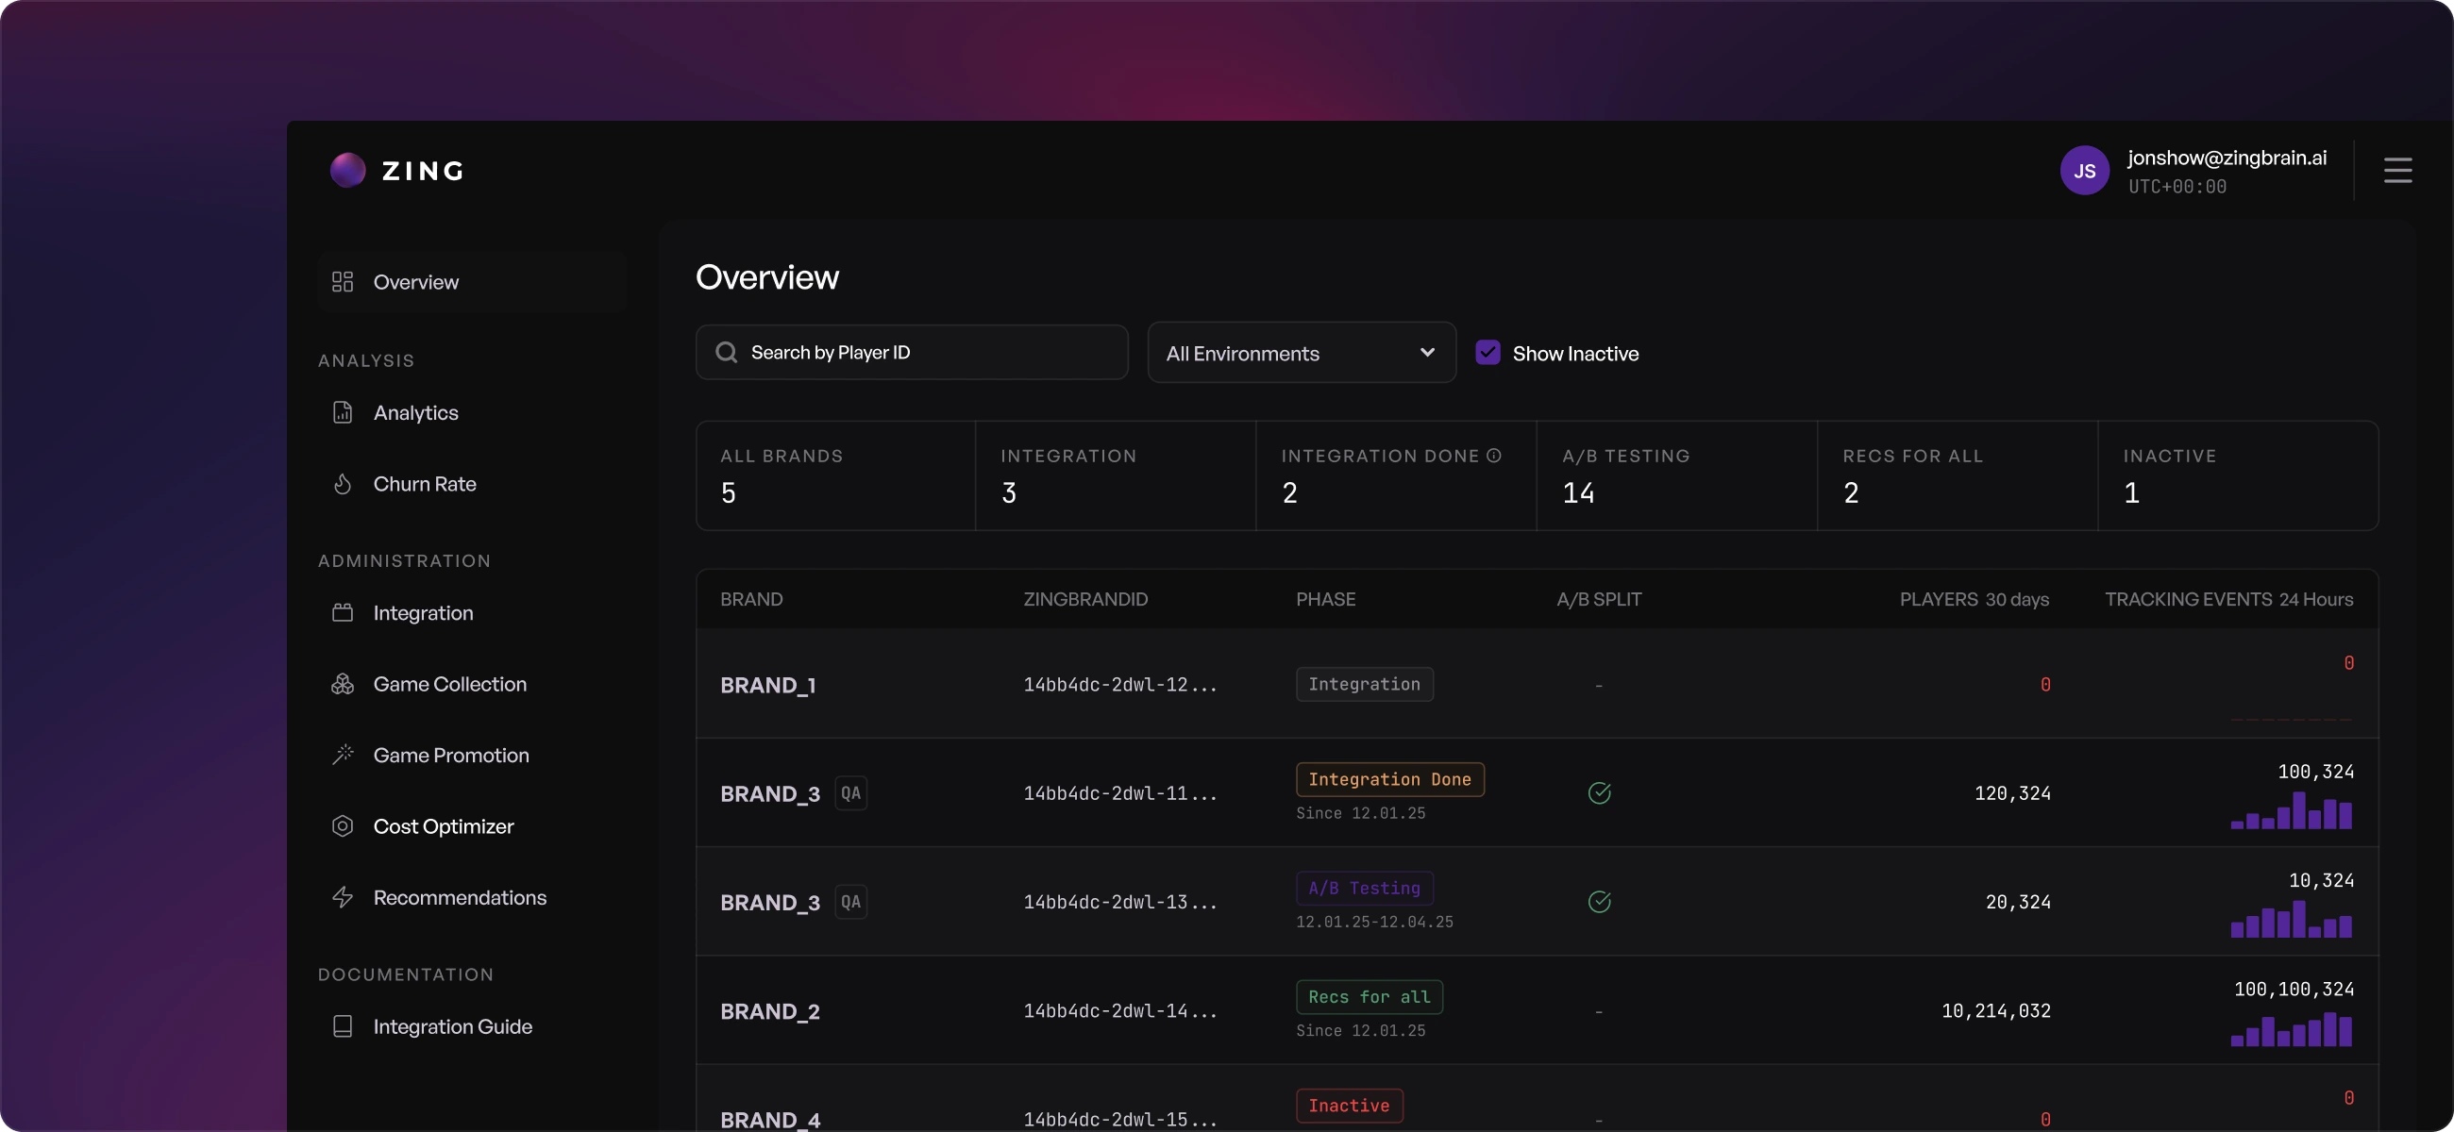This screenshot has height=1132, width=2454.
Task: Click the Integration Guide book icon
Action: (342, 1026)
